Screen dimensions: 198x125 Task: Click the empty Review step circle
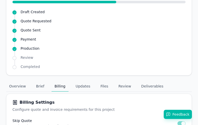point(14,58)
